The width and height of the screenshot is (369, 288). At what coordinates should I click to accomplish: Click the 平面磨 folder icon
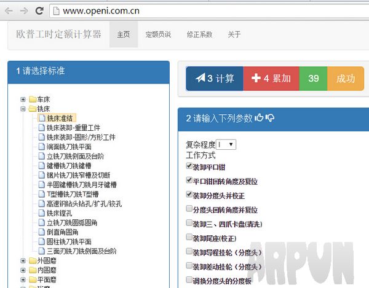pyautogui.click(x=33, y=280)
